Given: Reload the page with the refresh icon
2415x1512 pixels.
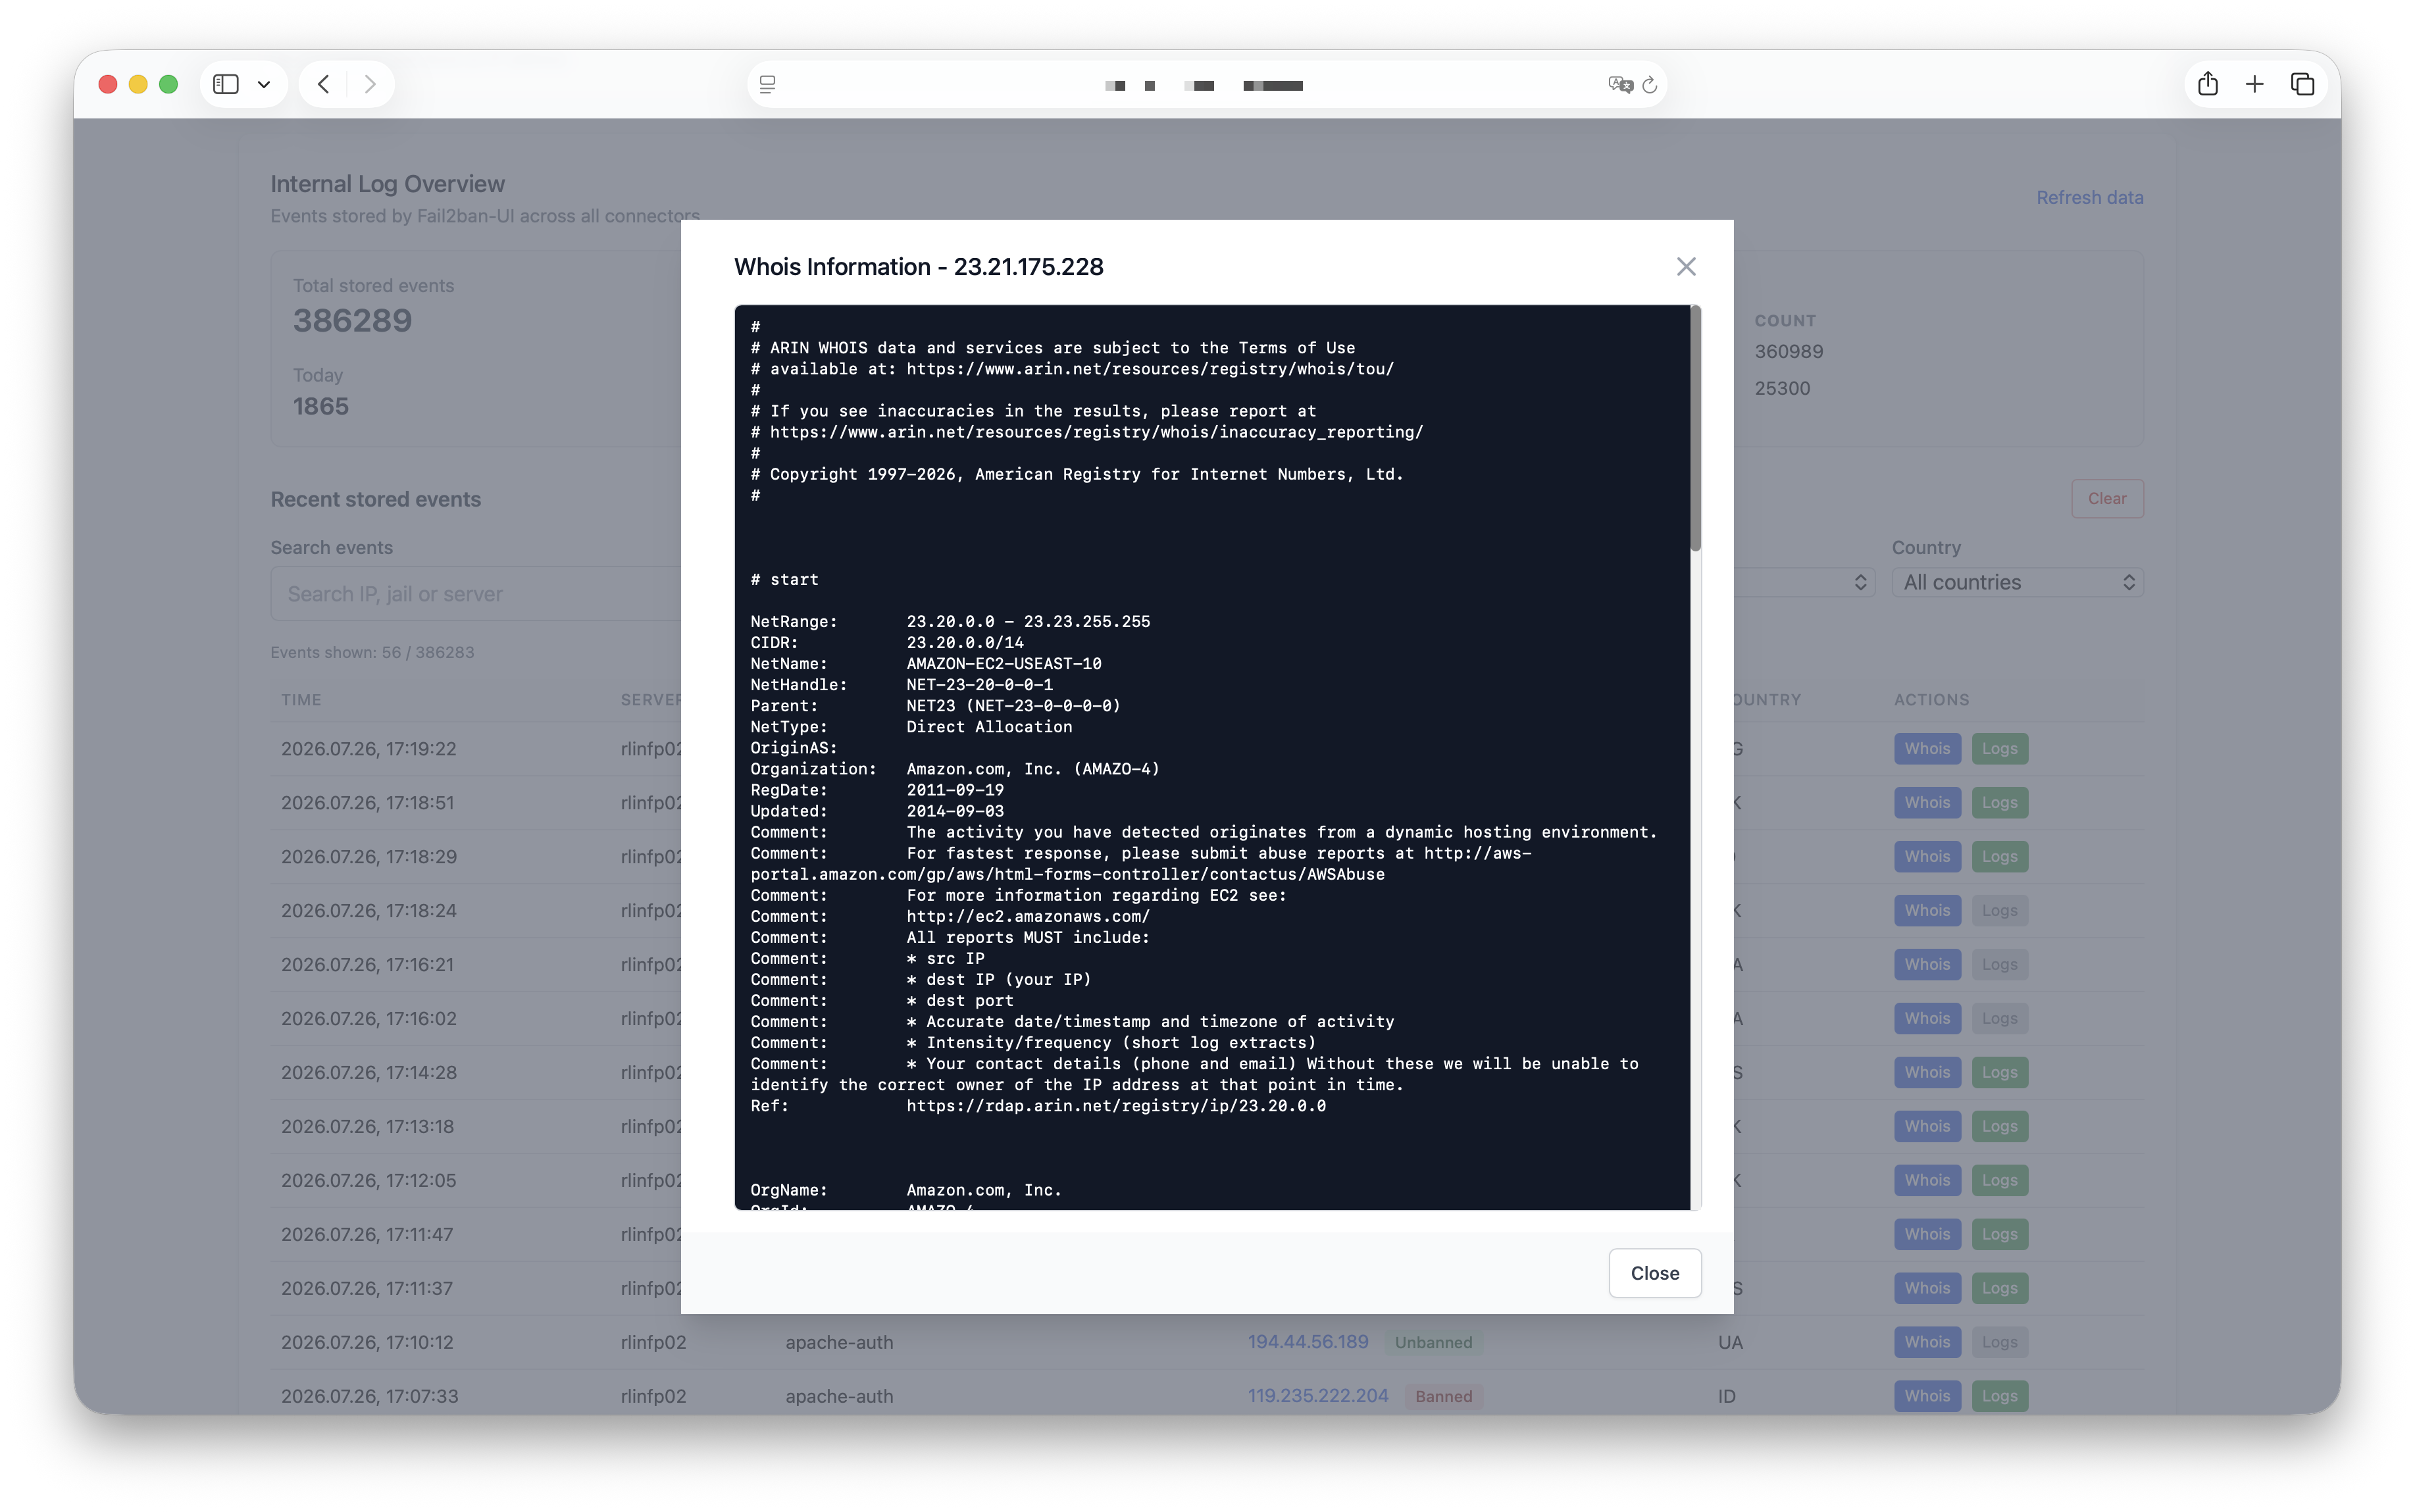Looking at the screenshot, I should pyautogui.click(x=1650, y=85).
